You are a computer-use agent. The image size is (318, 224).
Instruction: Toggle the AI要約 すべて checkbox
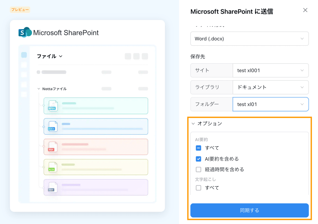198,148
